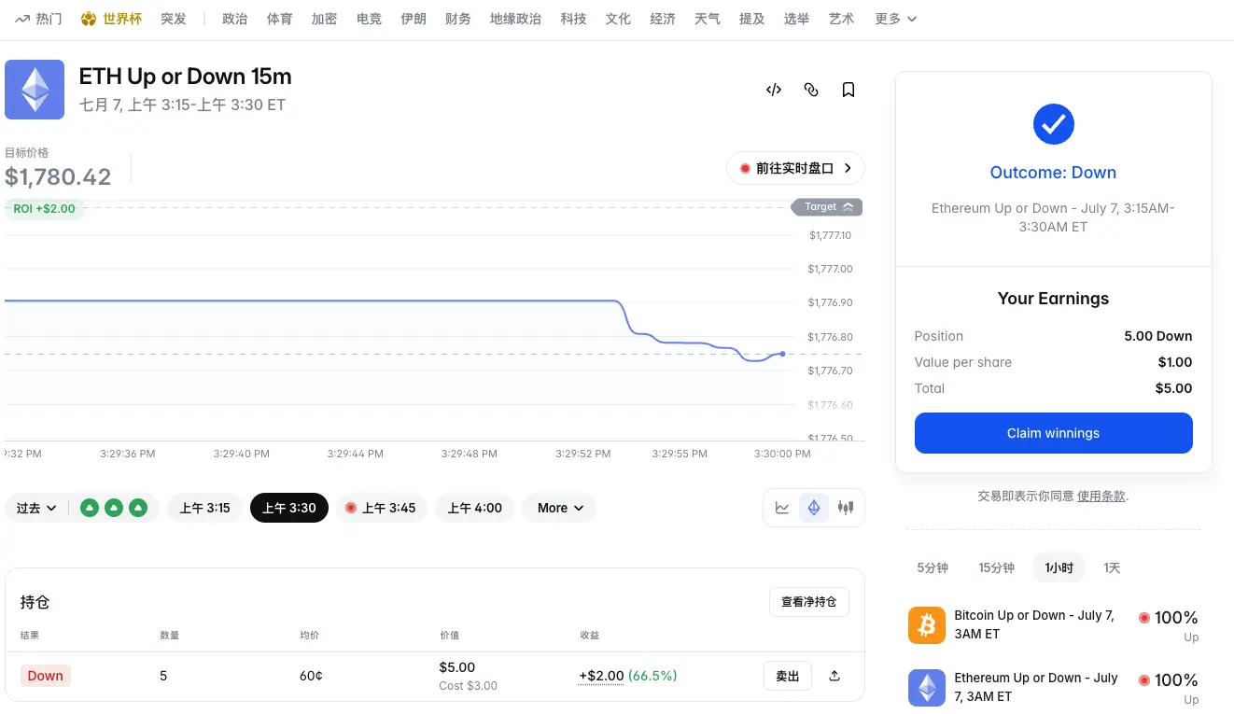Screen dimensions: 1234x714
Task: Open the 政治 category
Action: click(235, 19)
